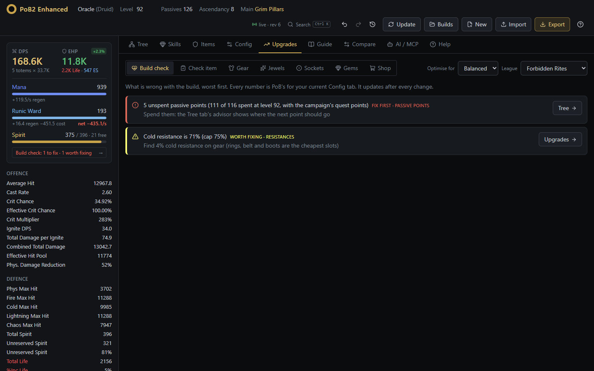
Task: Select the Gems sub-tab
Action: click(x=346, y=68)
